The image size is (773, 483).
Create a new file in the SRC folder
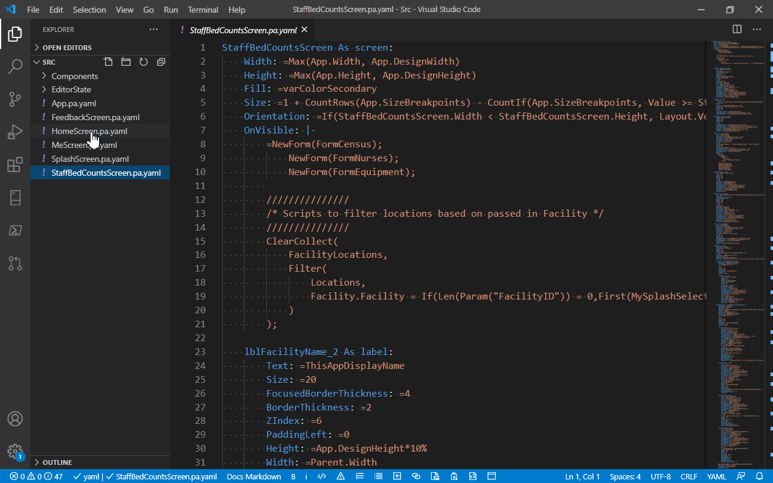click(x=108, y=62)
